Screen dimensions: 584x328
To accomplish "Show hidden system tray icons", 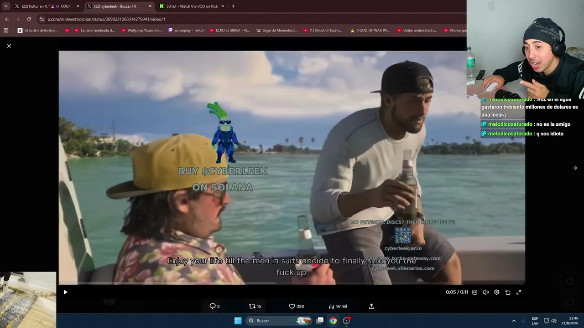I will tap(513, 321).
